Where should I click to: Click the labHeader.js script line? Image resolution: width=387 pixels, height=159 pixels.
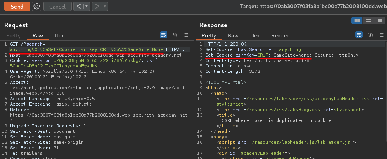coord(286,142)
